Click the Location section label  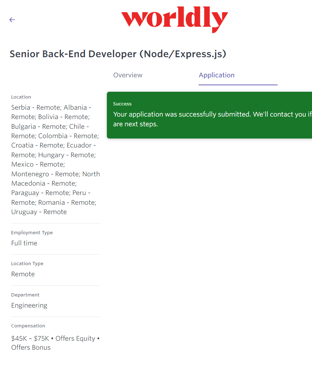click(21, 97)
